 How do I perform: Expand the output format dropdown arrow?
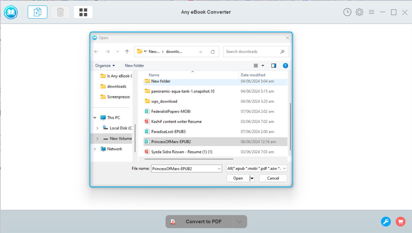[240, 221]
